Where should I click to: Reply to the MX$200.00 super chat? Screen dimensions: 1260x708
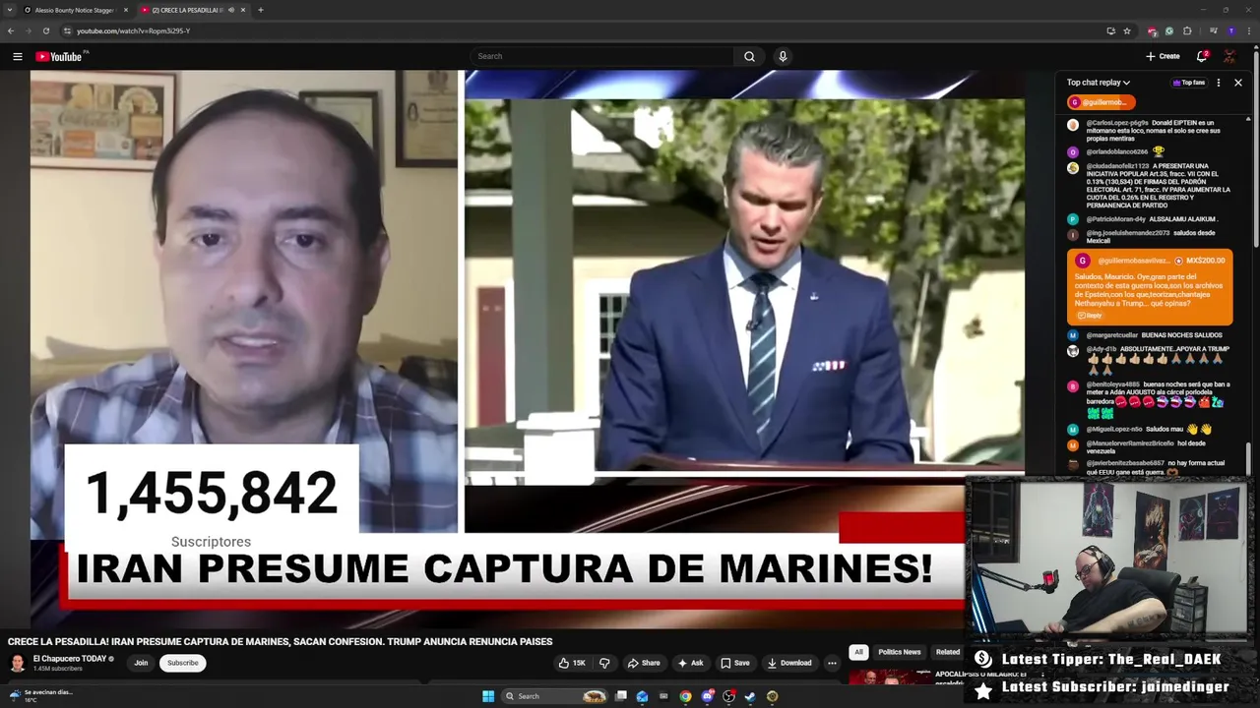click(x=1089, y=316)
